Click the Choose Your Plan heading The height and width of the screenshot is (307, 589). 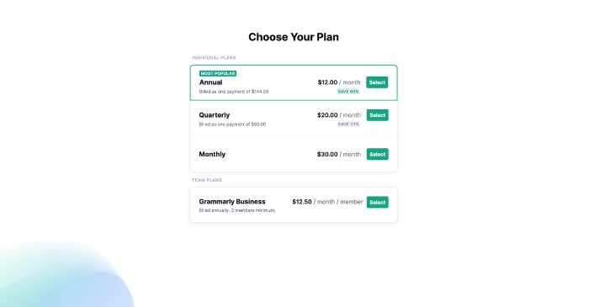[294, 37]
